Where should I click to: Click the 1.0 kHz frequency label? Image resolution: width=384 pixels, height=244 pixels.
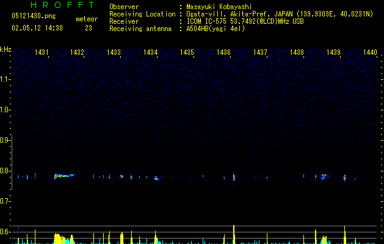pyautogui.click(x=5, y=110)
